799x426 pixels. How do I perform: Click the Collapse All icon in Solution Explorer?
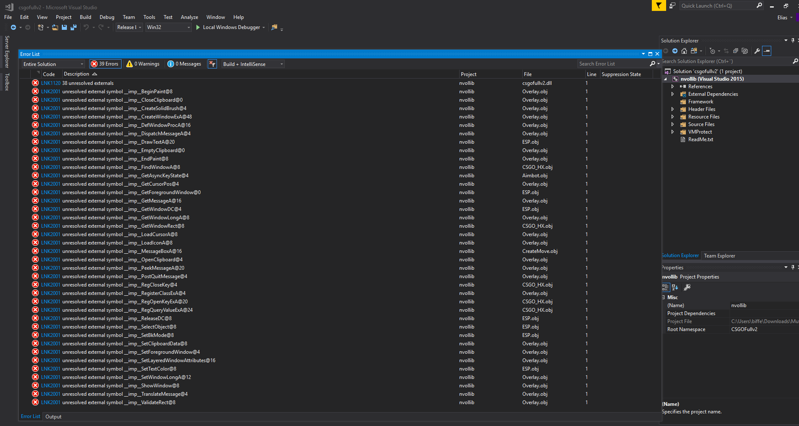coord(736,51)
